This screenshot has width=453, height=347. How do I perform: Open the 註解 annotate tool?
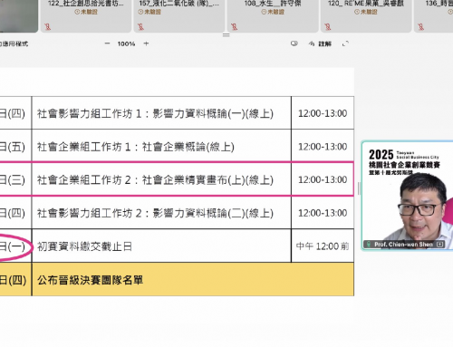[x=325, y=44]
